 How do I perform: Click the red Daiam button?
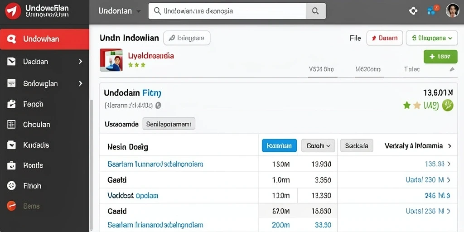pos(385,38)
